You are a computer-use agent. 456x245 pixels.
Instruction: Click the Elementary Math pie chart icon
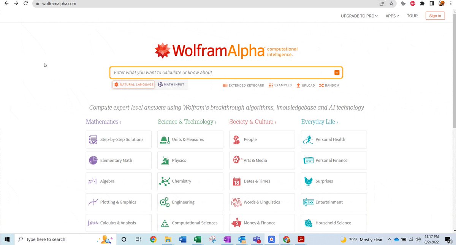pos(93,160)
